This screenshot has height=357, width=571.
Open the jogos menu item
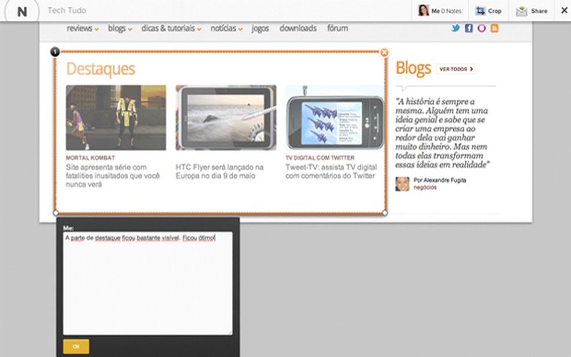pos(260,28)
